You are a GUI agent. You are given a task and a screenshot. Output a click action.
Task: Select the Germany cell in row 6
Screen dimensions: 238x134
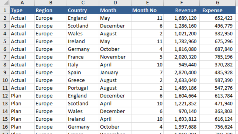[83, 49]
